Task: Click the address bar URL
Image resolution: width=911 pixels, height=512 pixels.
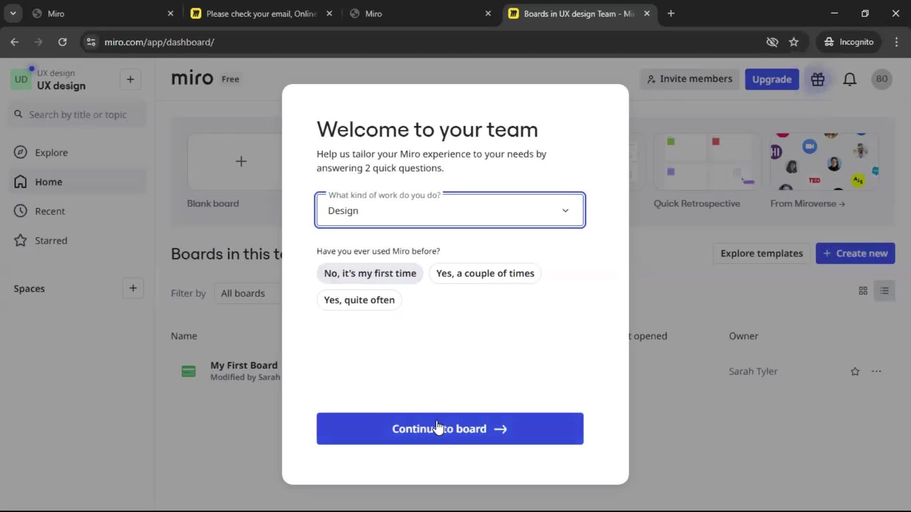Action: (159, 42)
